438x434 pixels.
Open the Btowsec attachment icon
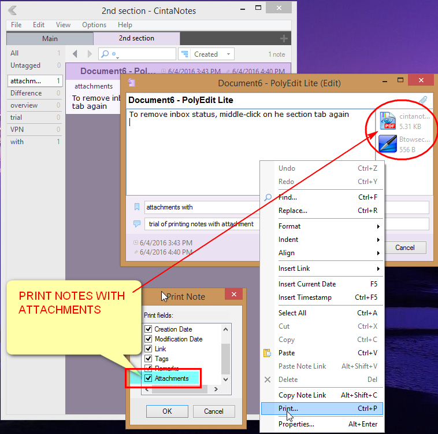388,144
